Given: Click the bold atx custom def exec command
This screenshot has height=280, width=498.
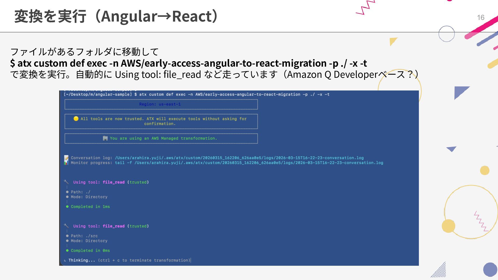Looking at the screenshot, I should point(189,63).
